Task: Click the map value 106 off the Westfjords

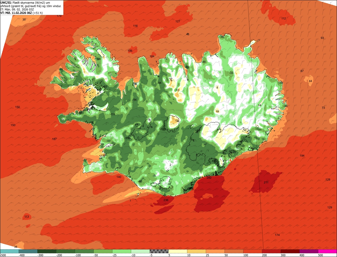Action: click(130, 51)
